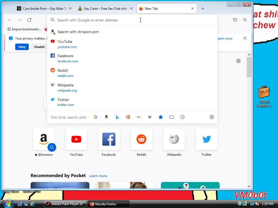Search bookmarks using the star icon

coord(161,117)
